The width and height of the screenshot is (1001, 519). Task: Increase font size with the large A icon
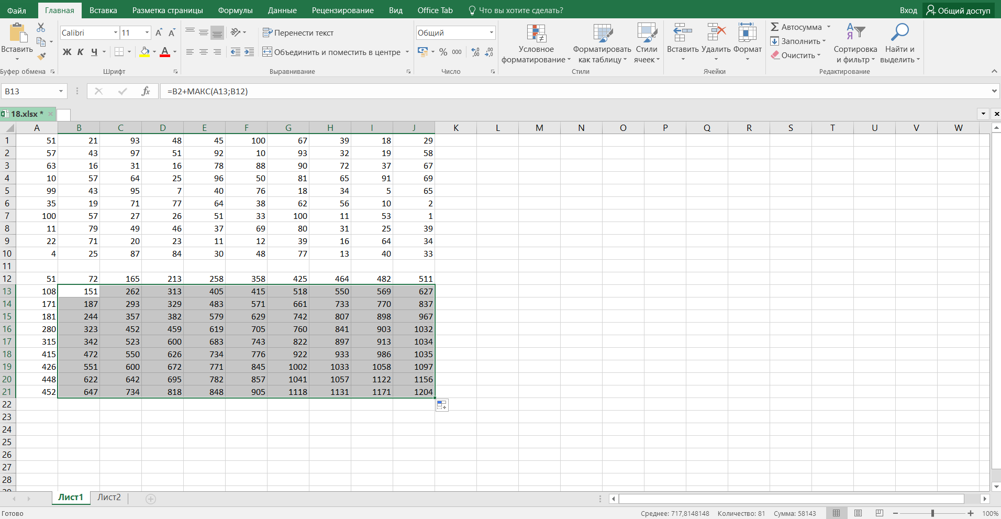point(159,32)
